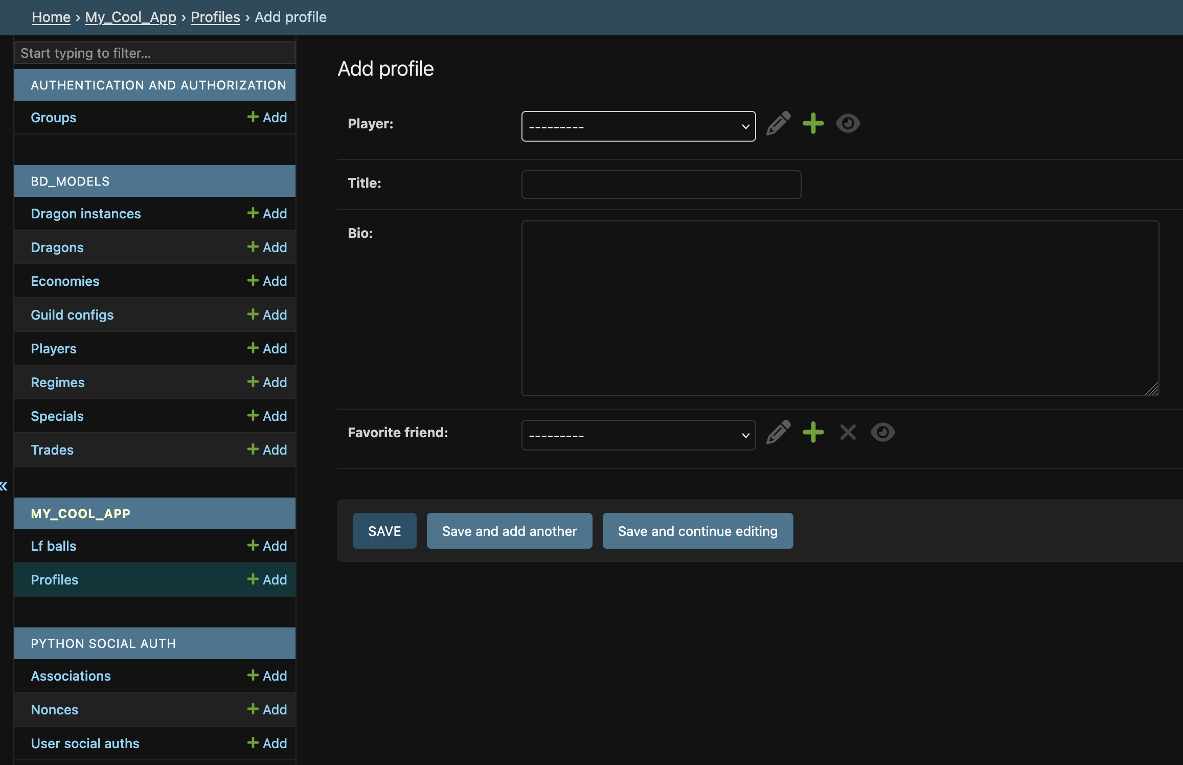
Task: Open the Favorite friend dropdown
Action: click(638, 435)
